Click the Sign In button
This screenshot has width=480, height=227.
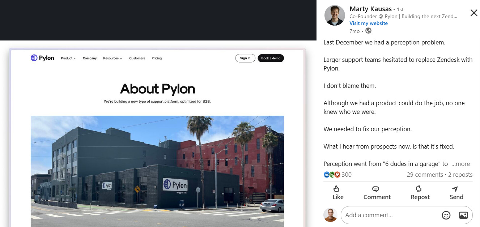click(245, 58)
